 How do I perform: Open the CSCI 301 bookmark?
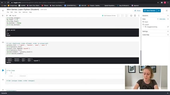83,6
